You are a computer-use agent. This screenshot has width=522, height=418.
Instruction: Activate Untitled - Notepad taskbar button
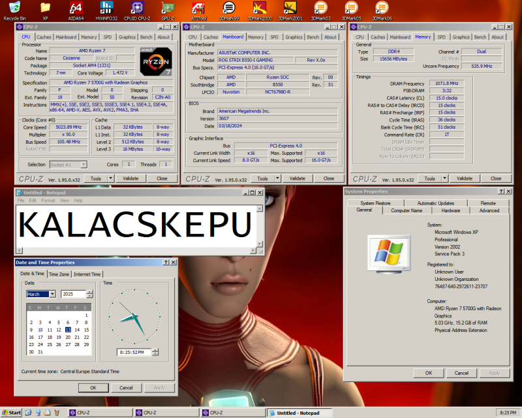tap(299, 413)
